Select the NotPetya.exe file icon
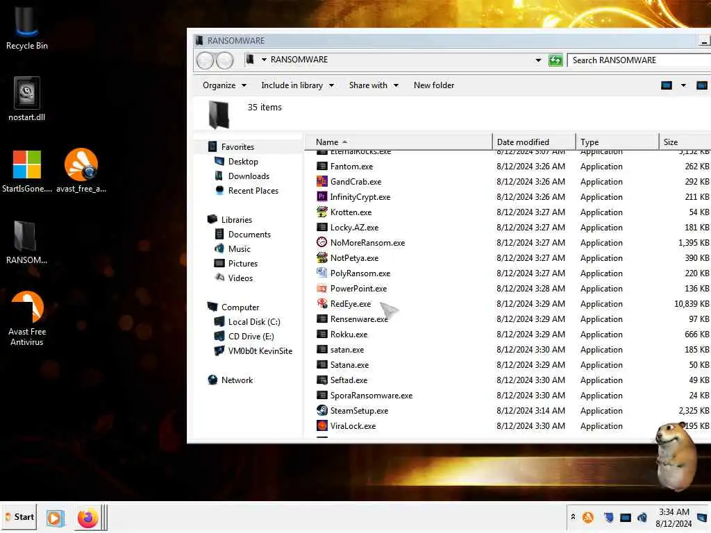This screenshot has width=711, height=533. click(321, 258)
